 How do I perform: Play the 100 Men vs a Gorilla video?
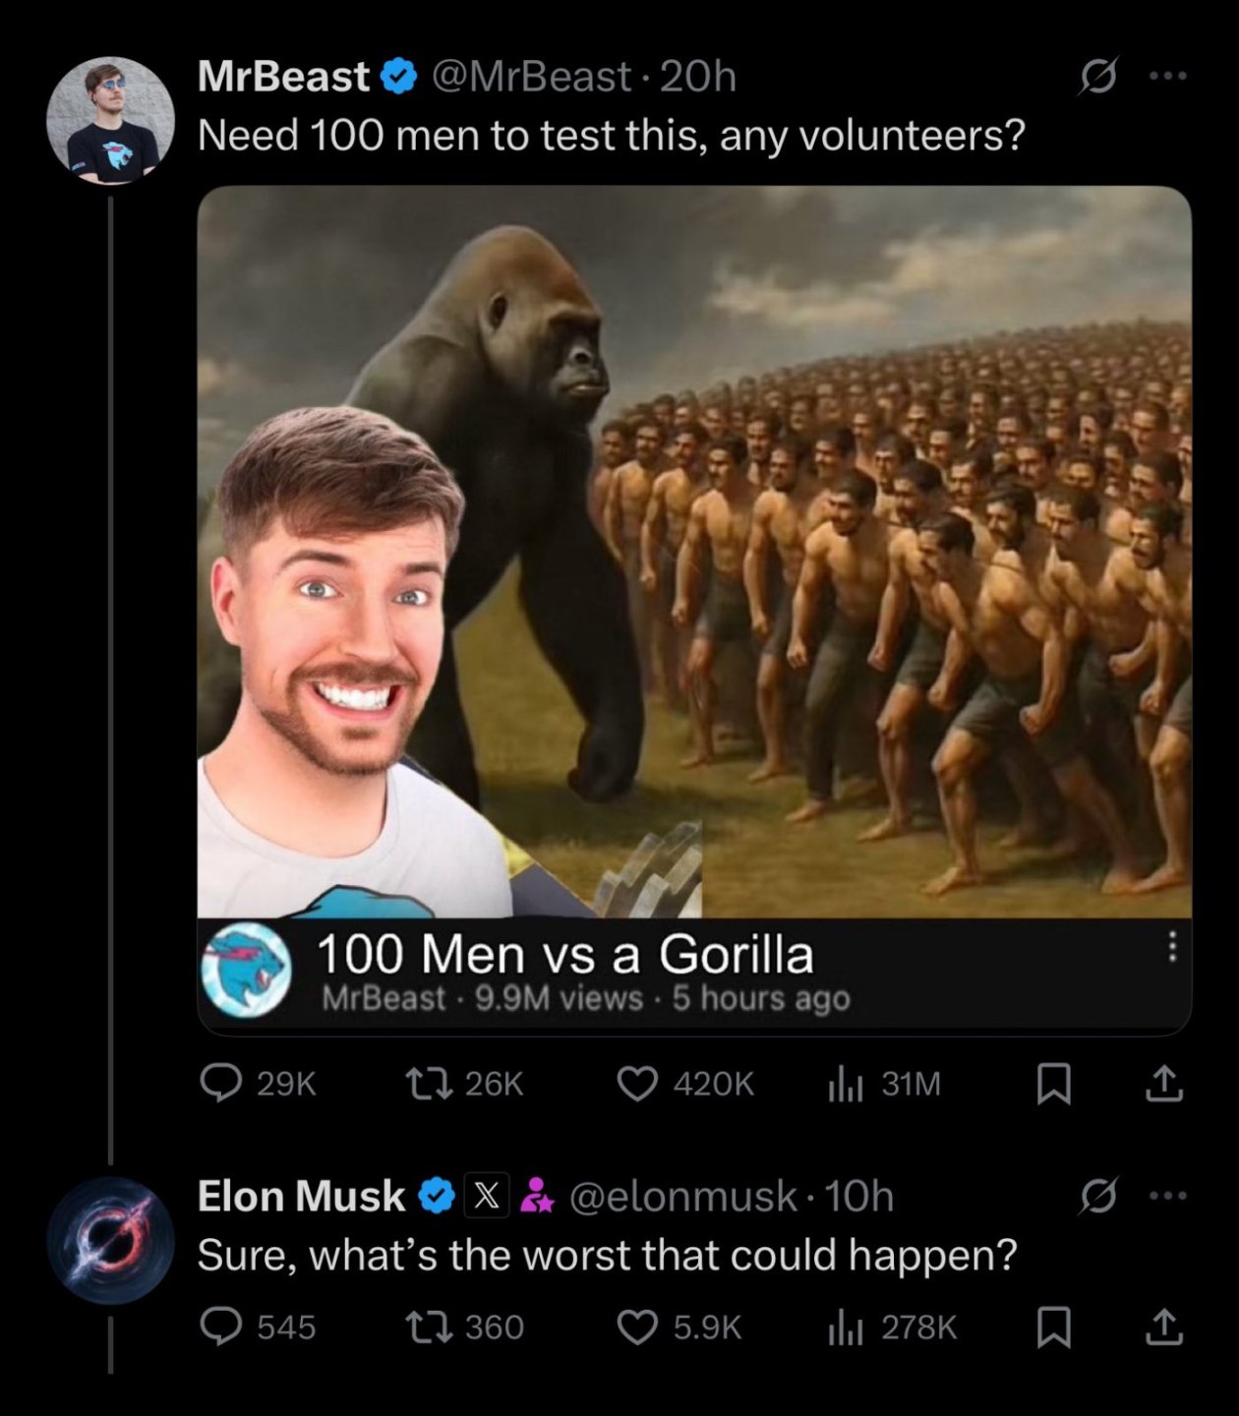tap(694, 551)
